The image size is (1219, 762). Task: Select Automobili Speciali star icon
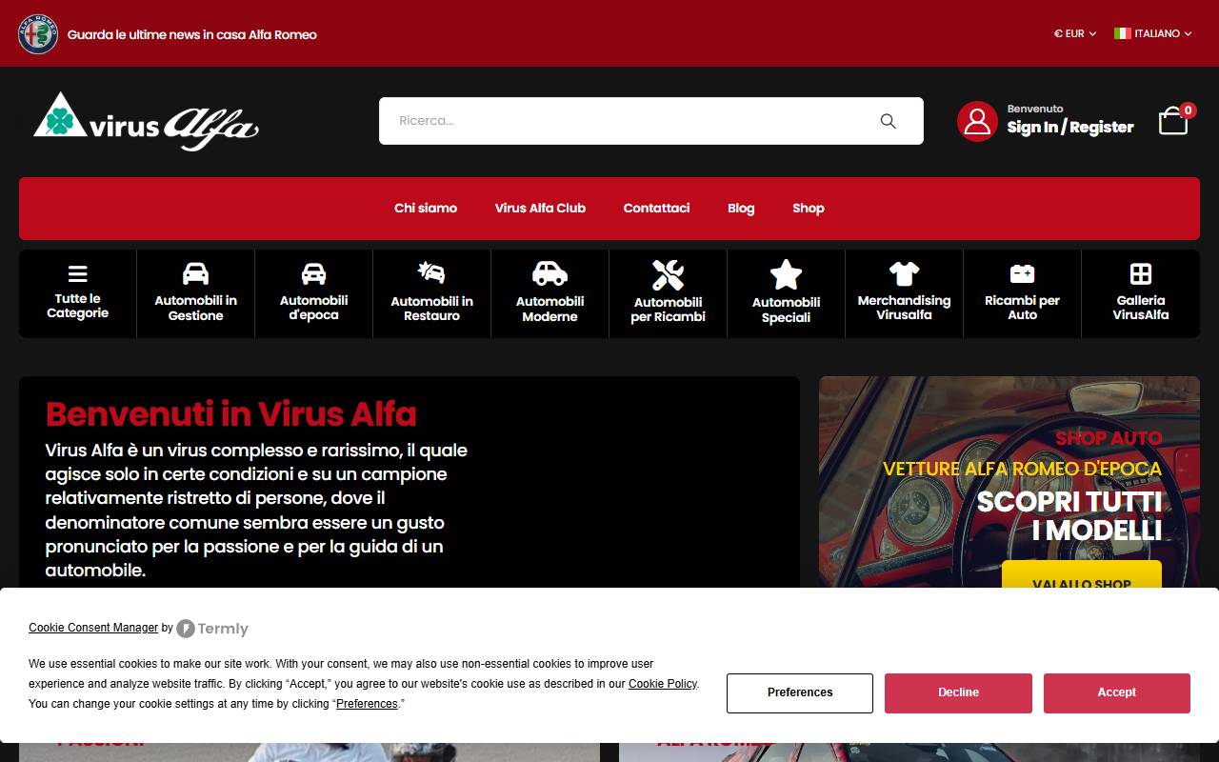[786, 274]
